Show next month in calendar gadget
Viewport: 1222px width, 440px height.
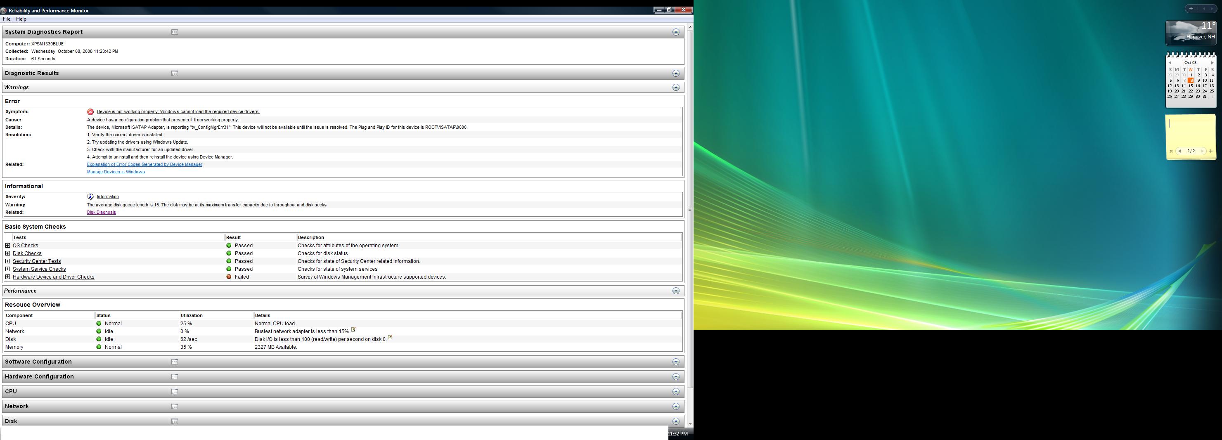click(1212, 63)
